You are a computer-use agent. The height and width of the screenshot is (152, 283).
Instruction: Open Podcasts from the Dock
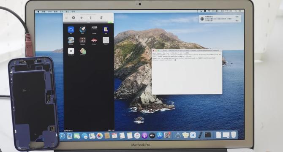pos(144,136)
